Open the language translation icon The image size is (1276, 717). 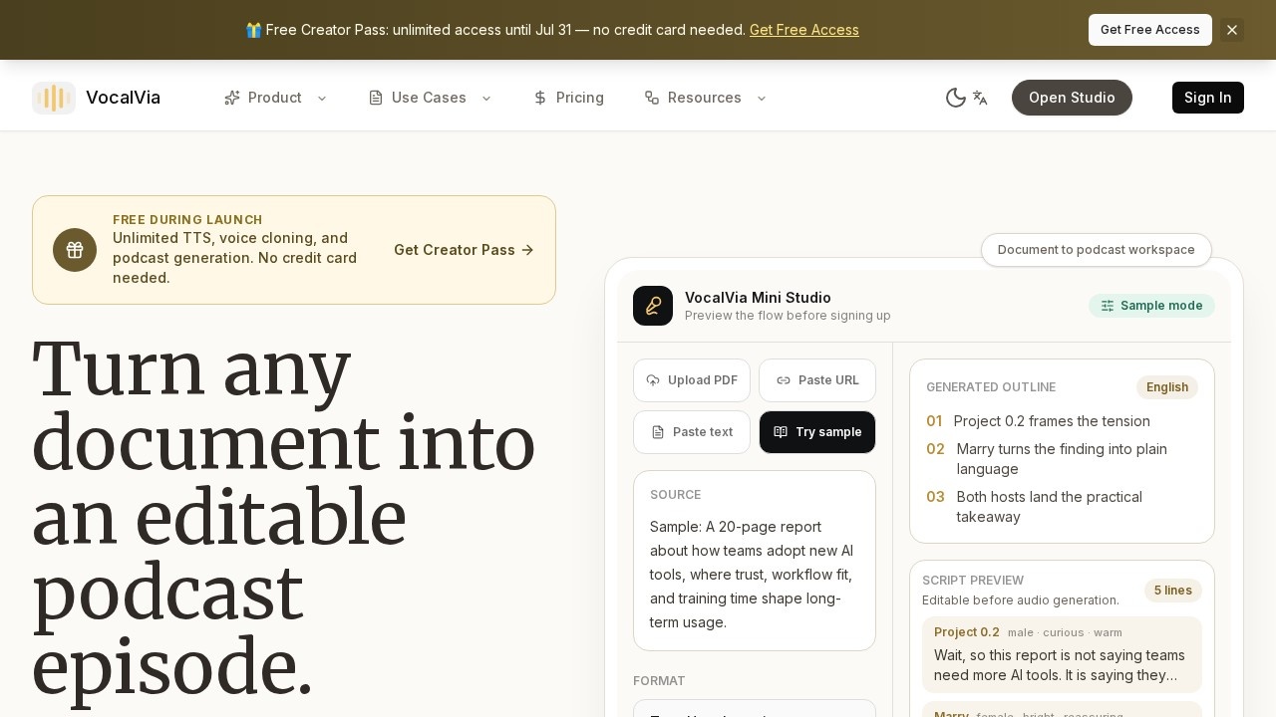pyautogui.click(x=980, y=98)
